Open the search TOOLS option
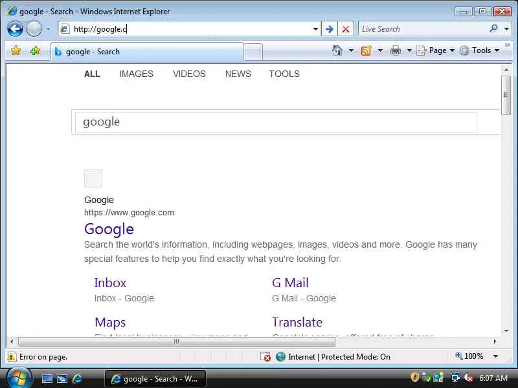Screen dimensions: 518x388 pos(284,74)
